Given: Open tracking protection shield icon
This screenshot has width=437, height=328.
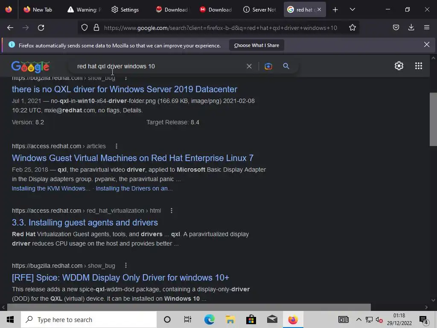Looking at the screenshot, I should click(84, 28).
